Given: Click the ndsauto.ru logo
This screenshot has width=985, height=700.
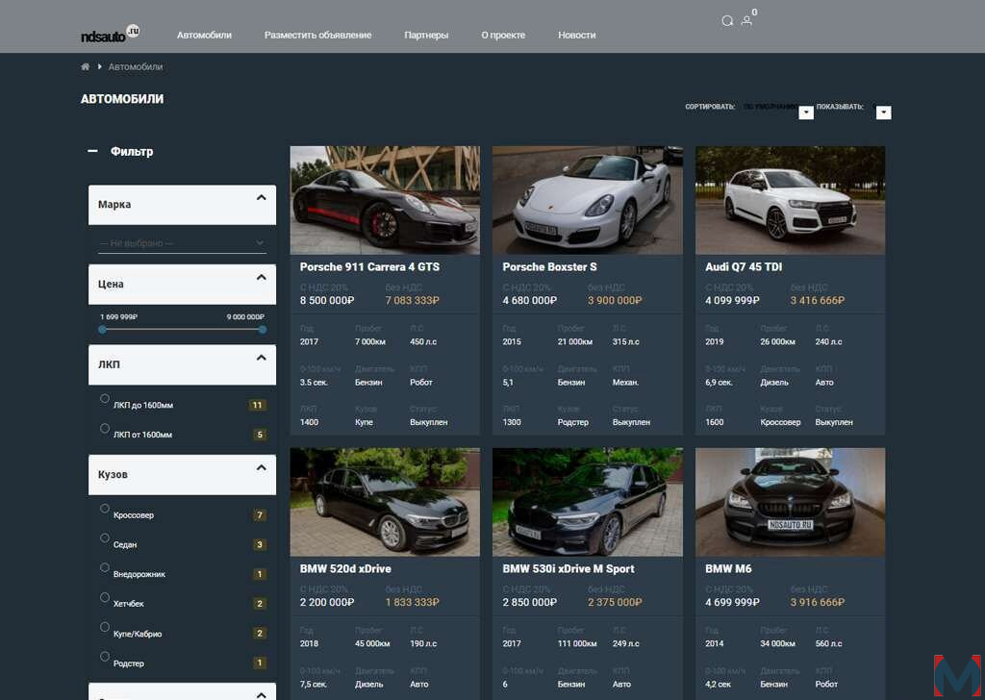Looking at the screenshot, I should click(x=111, y=34).
